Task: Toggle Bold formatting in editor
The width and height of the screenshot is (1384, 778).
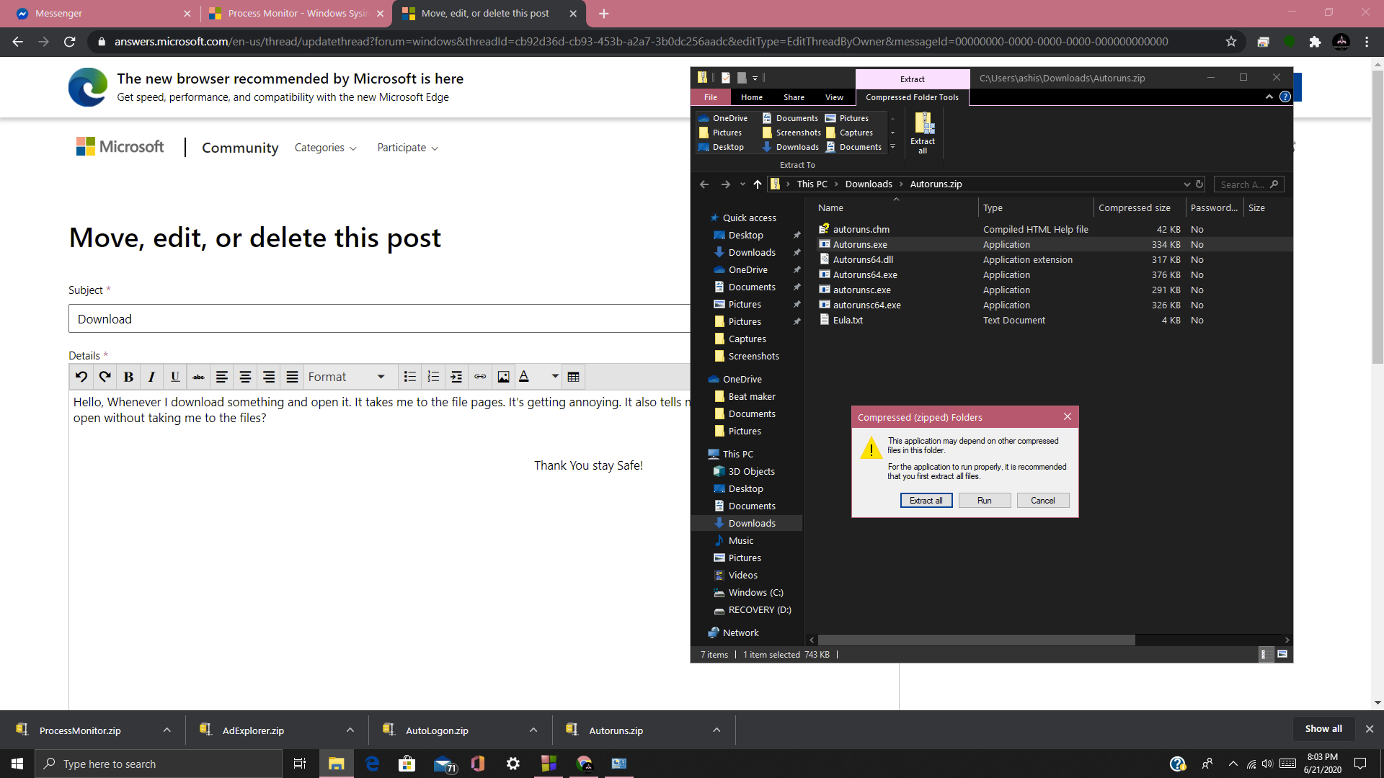Action: 128,377
